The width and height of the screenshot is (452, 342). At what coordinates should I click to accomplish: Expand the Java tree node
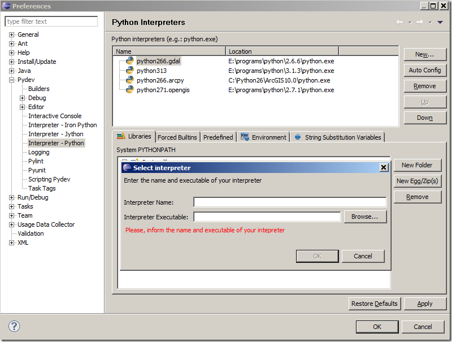pyautogui.click(x=11, y=71)
